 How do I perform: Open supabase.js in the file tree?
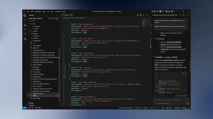(x=37, y=41)
